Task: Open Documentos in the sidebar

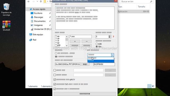Action: [x=40, y=21]
